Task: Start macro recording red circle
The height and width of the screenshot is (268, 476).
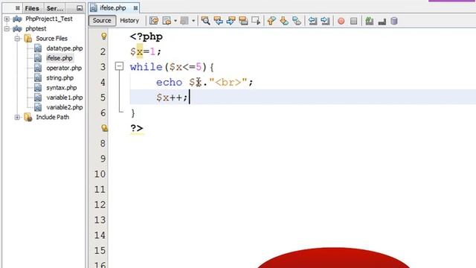Action: (x=341, y=21)
